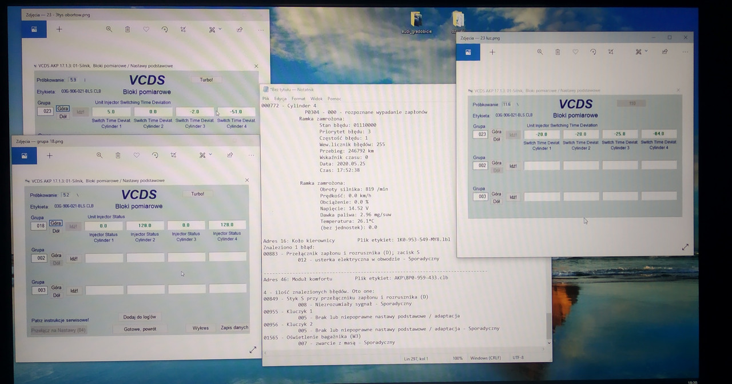The height and width of the screenshot is (384, 732).
Task: Click collection icon in 23 luz window
Action: (x=468, y=52)
